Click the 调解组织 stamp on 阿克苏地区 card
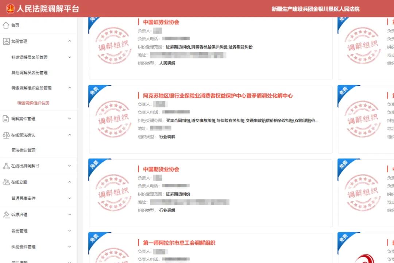The height and width of the screenshot is (263, 394). coord(113,119)
